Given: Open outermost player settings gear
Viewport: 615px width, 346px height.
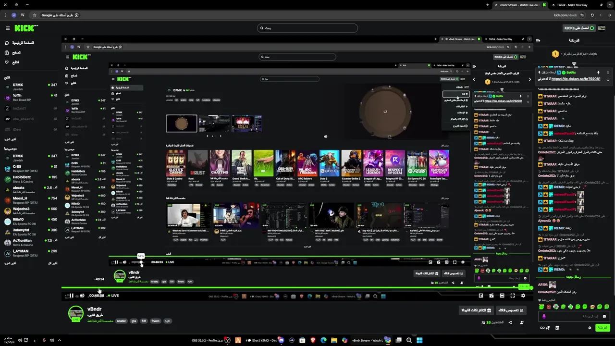Looking at the screenshot, I should (523, 296).
